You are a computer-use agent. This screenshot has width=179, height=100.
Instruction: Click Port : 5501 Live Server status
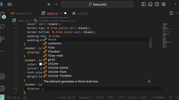pos(137,97)
